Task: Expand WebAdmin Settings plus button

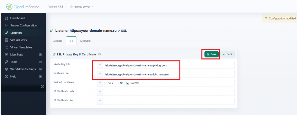Action: pyautogui.click(x=40, y=69)
